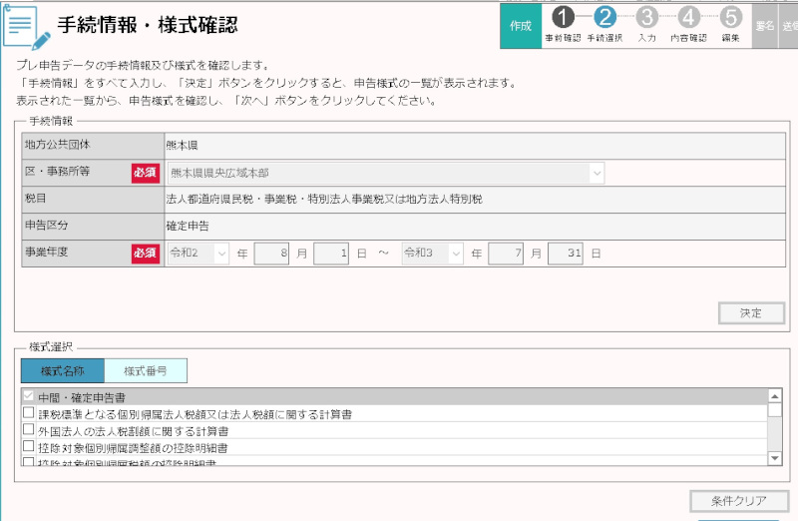
Task: Select the 署名 phase tab
Action: (764, 26)
